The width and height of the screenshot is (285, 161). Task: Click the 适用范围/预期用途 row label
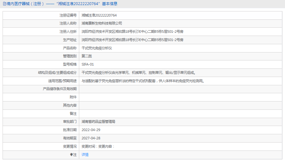(62, 81)
